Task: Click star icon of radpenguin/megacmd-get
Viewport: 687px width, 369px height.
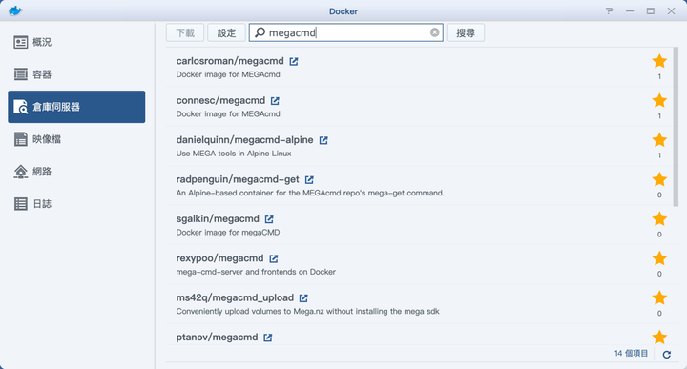Action: [659, 179]
